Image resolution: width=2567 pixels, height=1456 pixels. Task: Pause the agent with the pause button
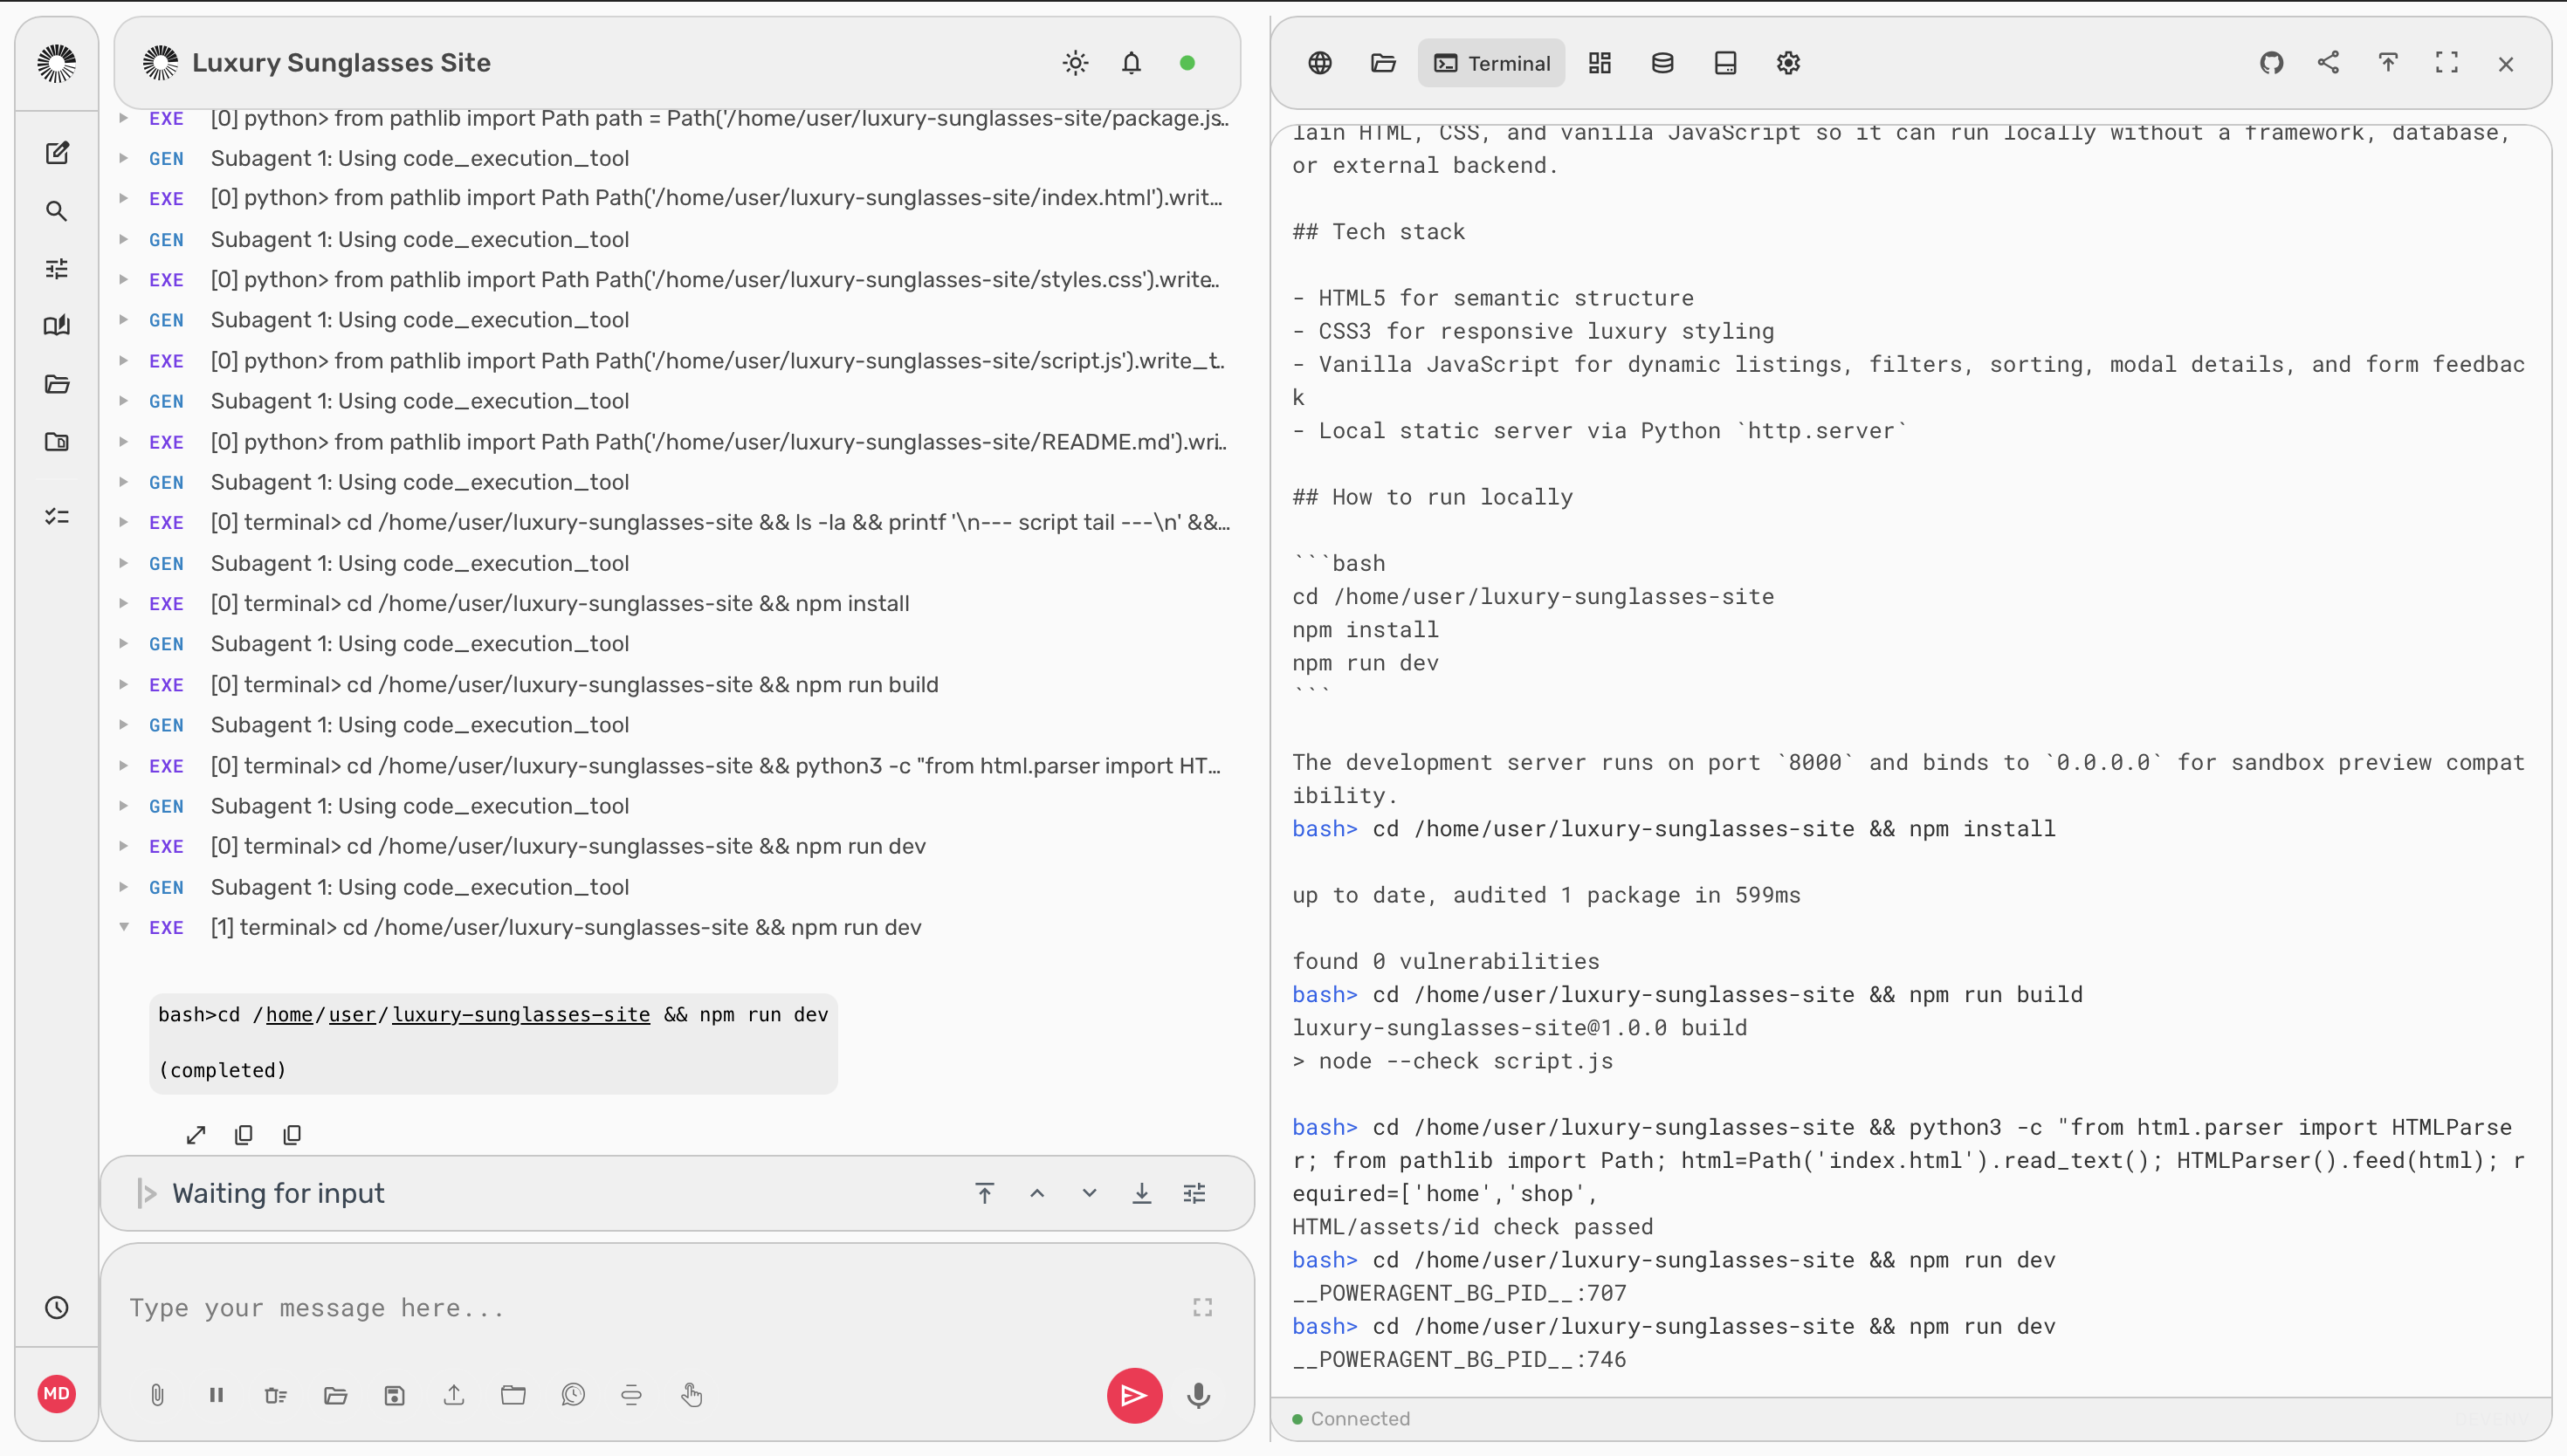(x=216, y=1395)
